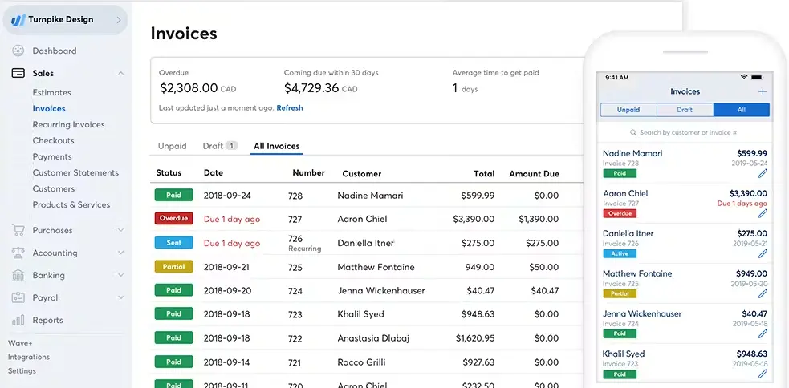Tap the edit pencil for Matthew Fontaine on phone

[x=763, y=293]
